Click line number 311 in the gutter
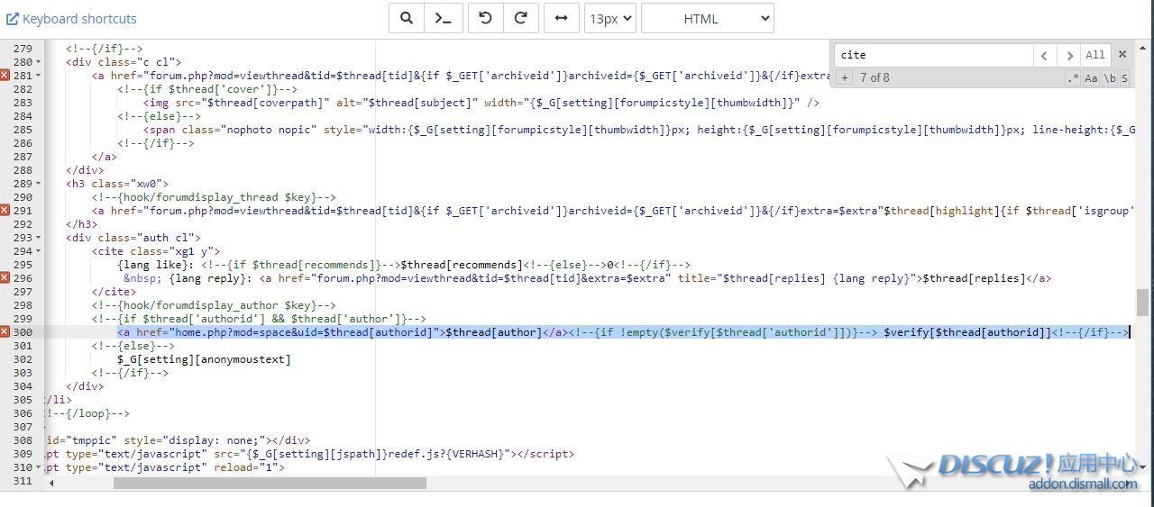The width and height of the screenshot is (1154, 507). coord(23,481)
